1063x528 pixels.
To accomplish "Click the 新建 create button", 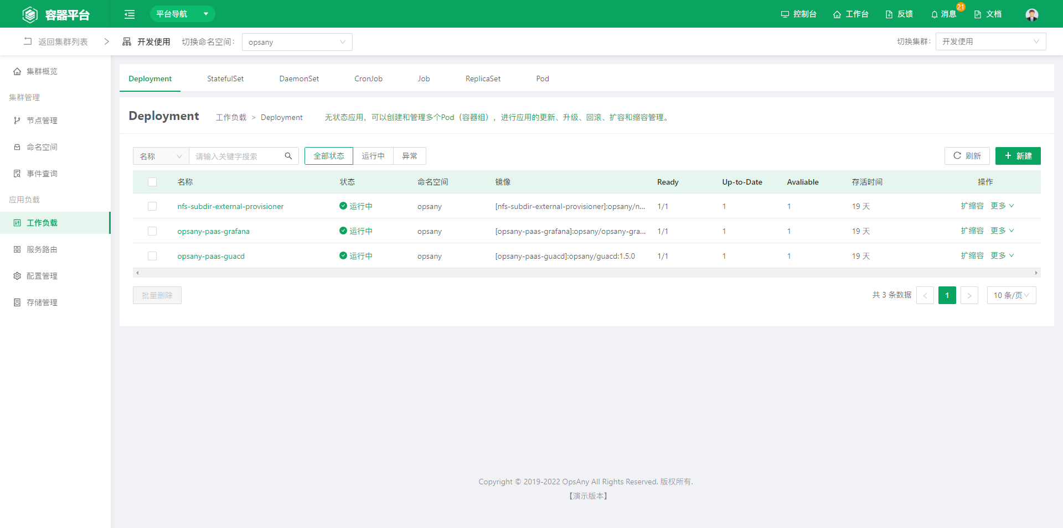I will (x=1018, y=156).
